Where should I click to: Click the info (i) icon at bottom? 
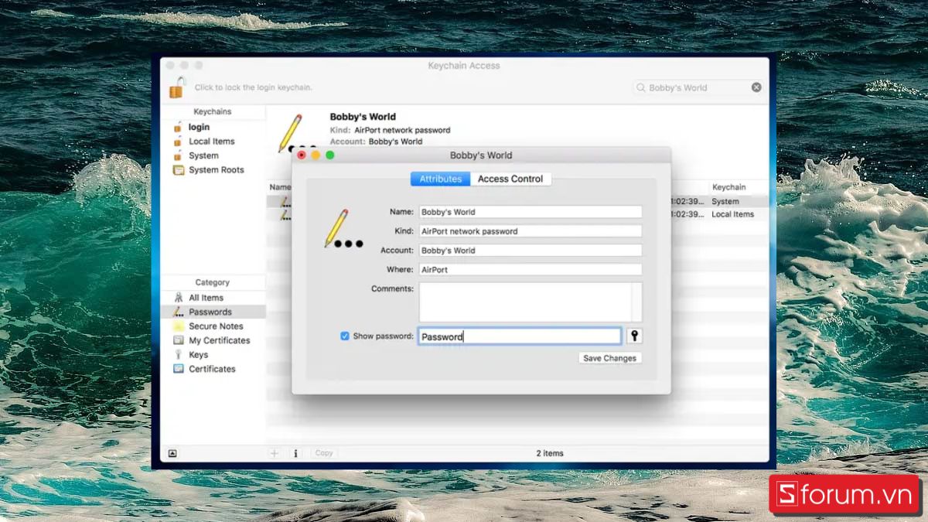point(296,453)
